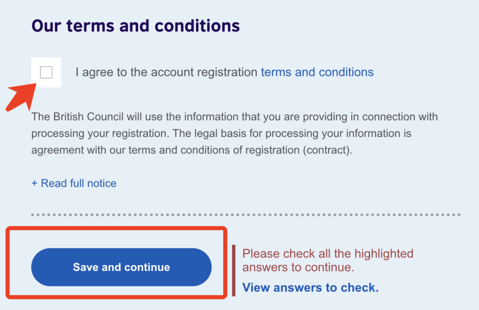Click the vertical red bar beside the error message

tap(234, 271)
